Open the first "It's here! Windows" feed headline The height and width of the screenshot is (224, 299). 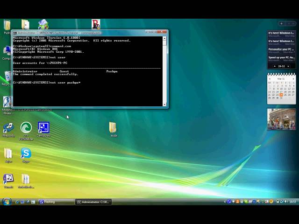[x=282, y=34]
